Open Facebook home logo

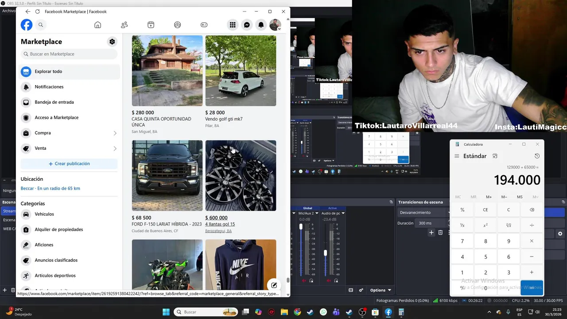(x=27, y=25)
